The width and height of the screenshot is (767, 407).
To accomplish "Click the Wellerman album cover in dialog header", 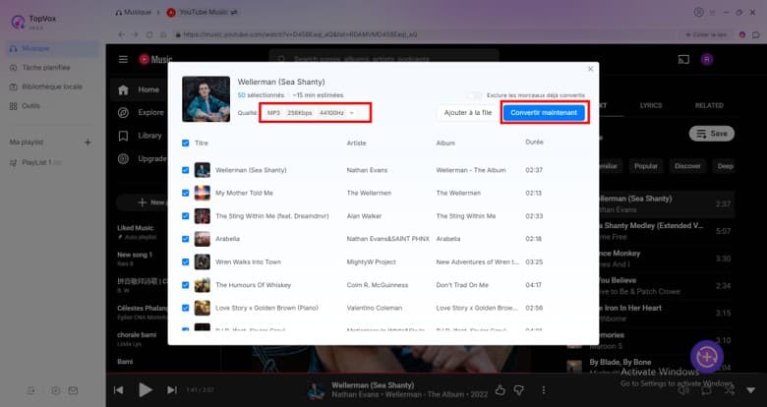I will click(206, 99).
